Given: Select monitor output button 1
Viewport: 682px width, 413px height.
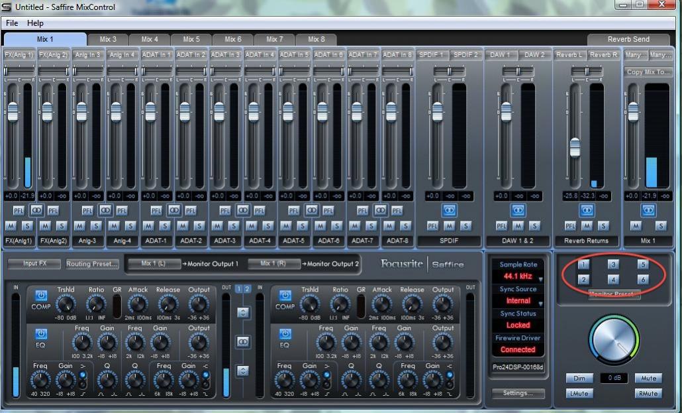Looking at the screenshot, I should (x=584, y=264).
